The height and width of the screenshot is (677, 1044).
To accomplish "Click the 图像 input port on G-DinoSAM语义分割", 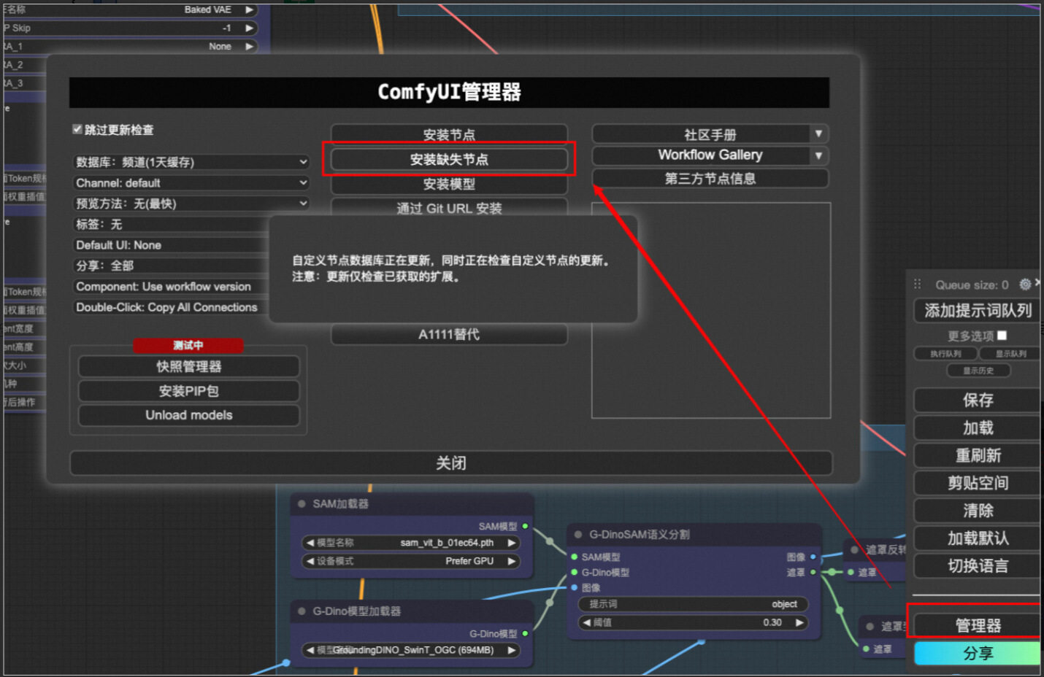I will [575, 587].
